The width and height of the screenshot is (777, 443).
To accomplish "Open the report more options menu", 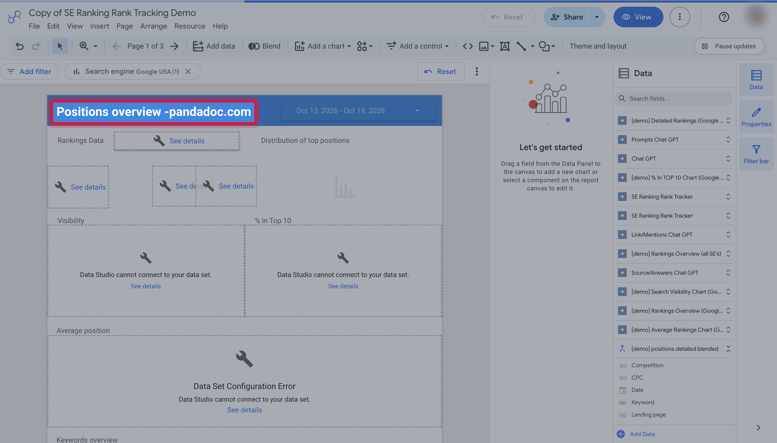I will pos(680,17).
